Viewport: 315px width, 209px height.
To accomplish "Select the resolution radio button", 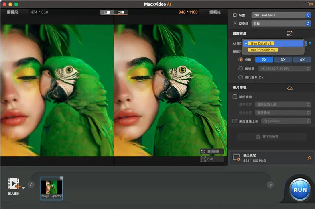I will click(x=241, y=68).
